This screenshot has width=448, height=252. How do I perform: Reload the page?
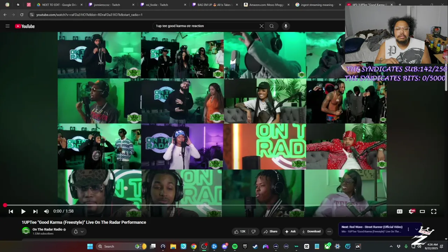[x=22, y=15]
